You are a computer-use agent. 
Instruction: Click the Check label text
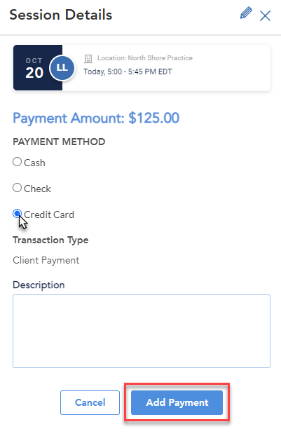click(x=37, y=189)
